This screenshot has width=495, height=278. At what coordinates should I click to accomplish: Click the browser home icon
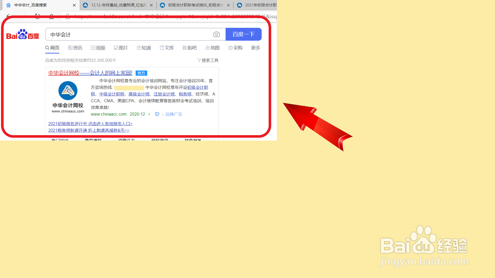pos(52,16)
